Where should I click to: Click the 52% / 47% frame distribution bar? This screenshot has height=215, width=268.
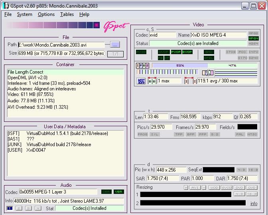[205, 66]
